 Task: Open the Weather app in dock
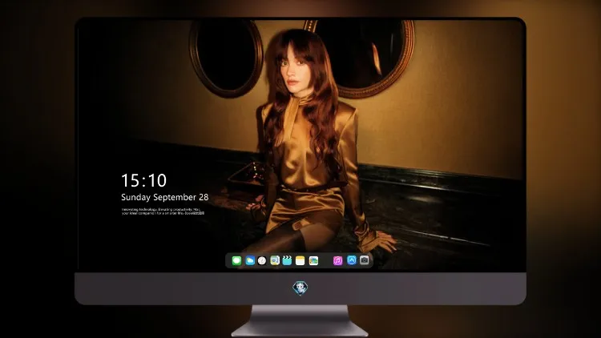pyautogui.click(x=250, y=260)
